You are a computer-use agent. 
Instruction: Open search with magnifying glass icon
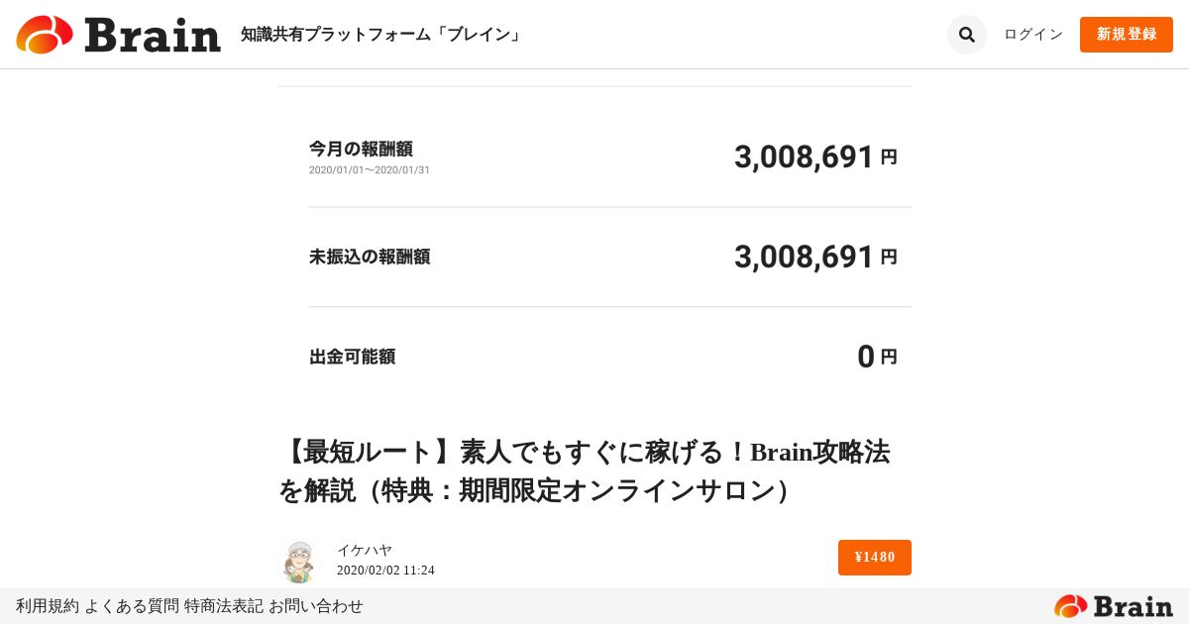tap(966, 35)
